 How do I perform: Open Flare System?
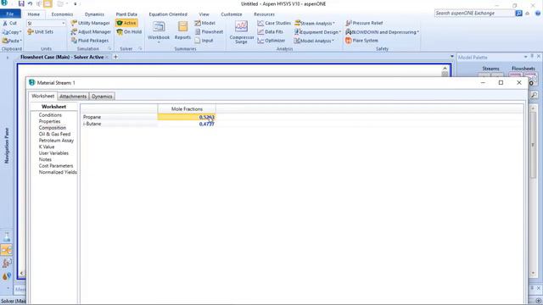(x=361, y=41)
